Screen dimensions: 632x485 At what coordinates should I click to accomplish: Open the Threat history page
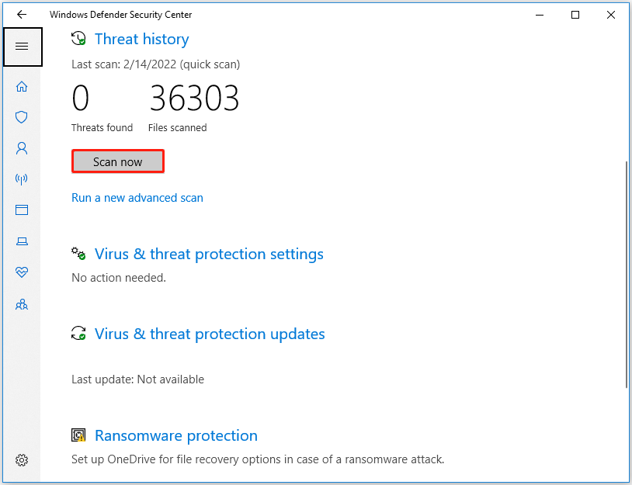141,39
